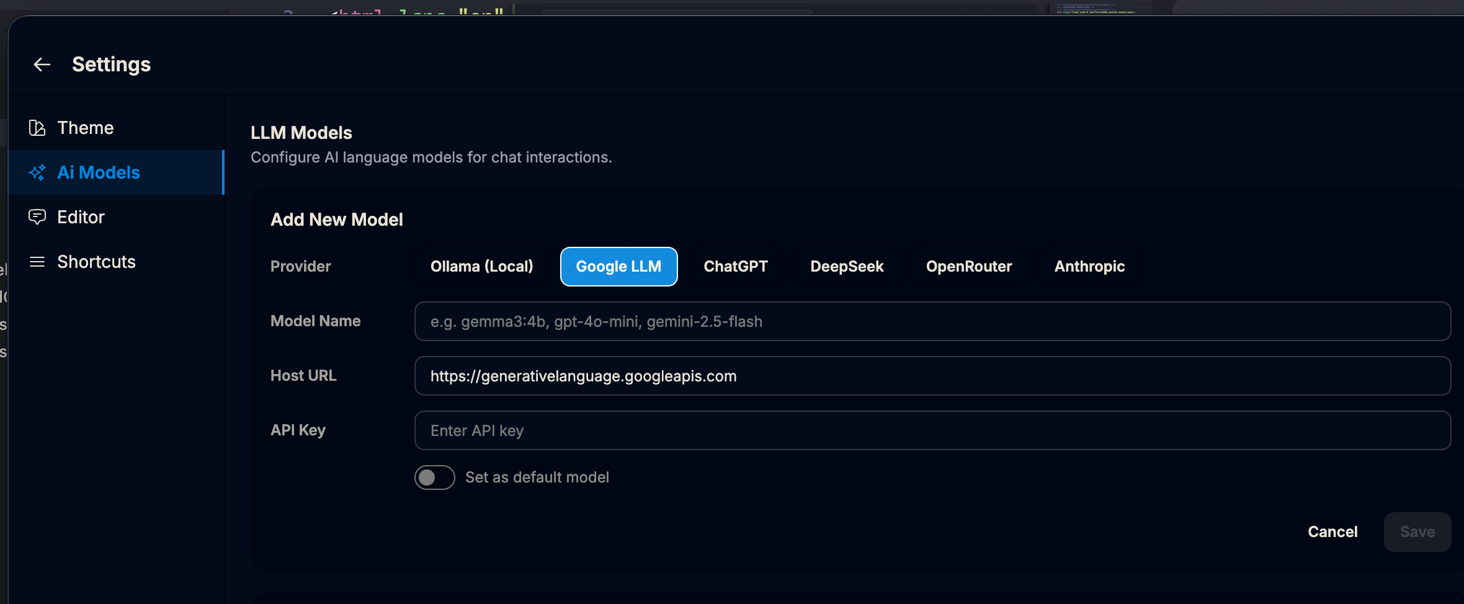Click the Ai Models sparkle icon
The height and width of the screenshot is (604, 1464).
(37, 172)
